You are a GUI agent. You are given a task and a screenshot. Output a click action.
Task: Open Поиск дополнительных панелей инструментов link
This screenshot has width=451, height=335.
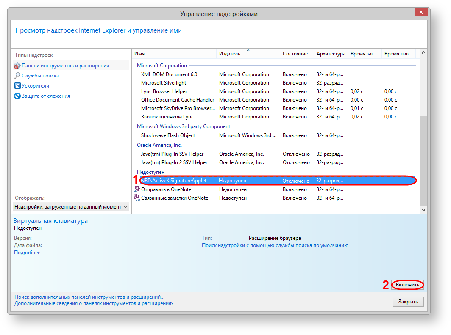click(x=89, y=297)
